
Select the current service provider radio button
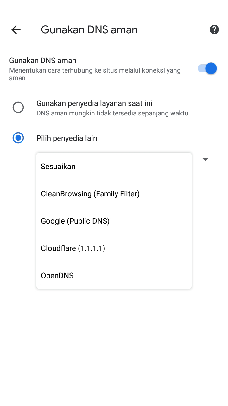(18, 108)
